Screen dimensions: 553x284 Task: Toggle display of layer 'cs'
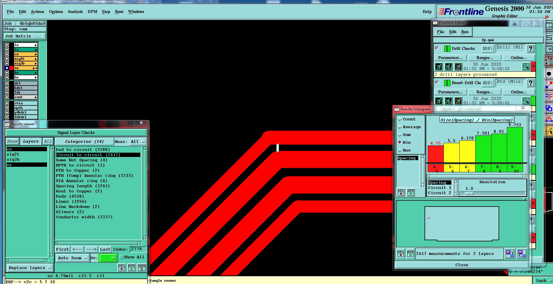7,54
